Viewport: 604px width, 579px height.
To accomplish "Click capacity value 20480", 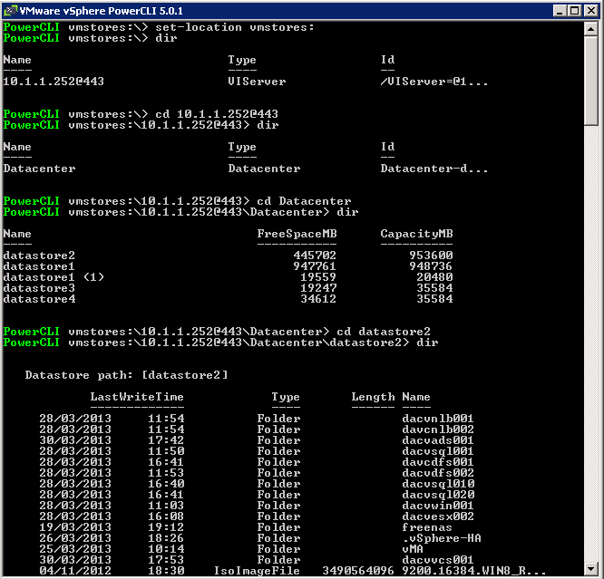I will [x=435, y=276].
